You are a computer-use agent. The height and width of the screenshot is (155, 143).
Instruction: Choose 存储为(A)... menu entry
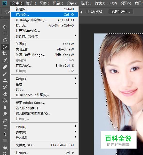44,66
